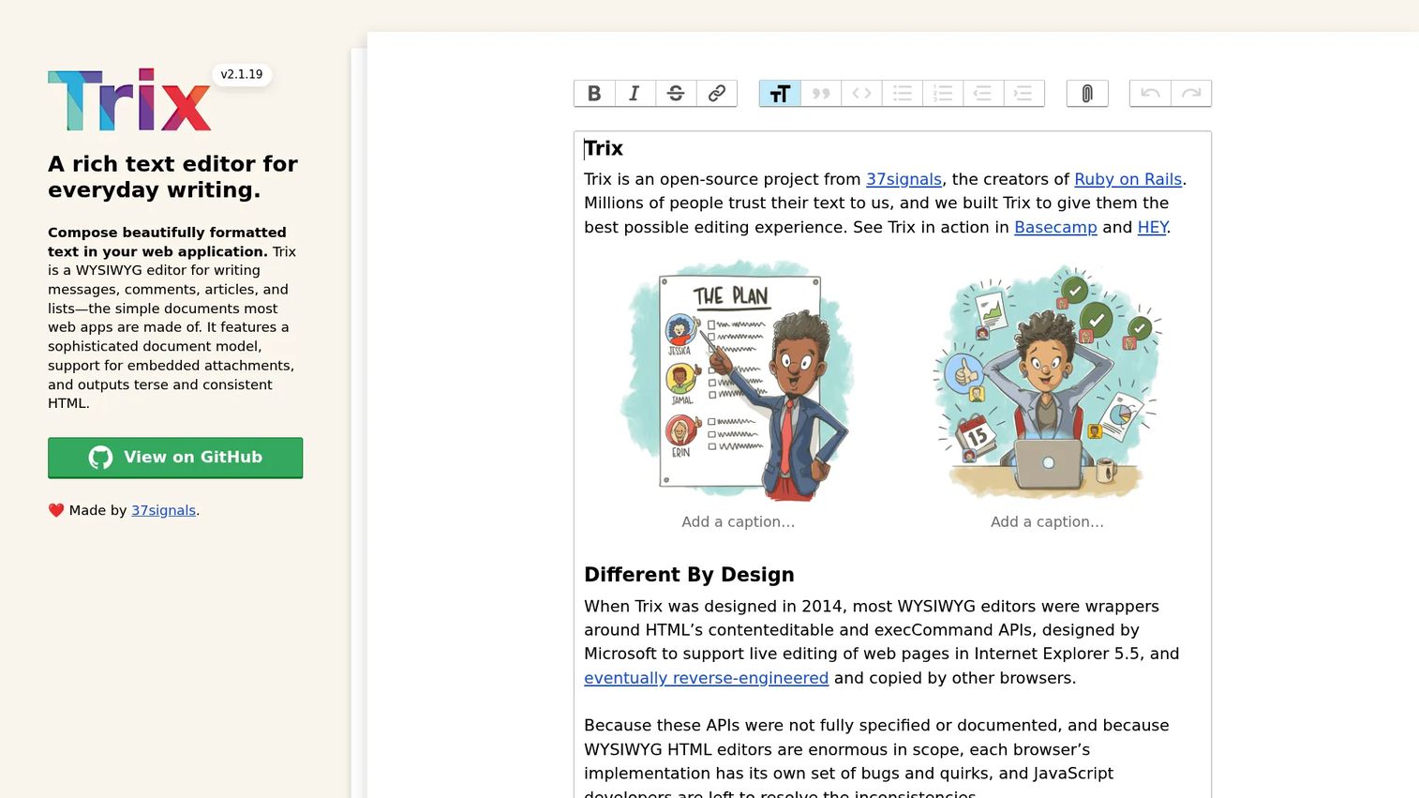Click the Trix heading in the editor
The width and height of the screenshot is (1419, 798).
click(x=604, y=148)
